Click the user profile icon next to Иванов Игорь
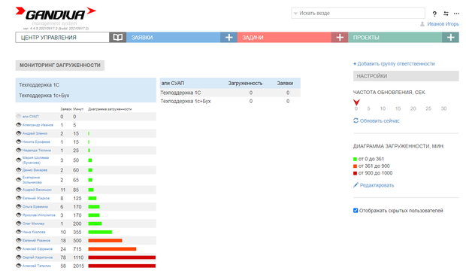 422,24
